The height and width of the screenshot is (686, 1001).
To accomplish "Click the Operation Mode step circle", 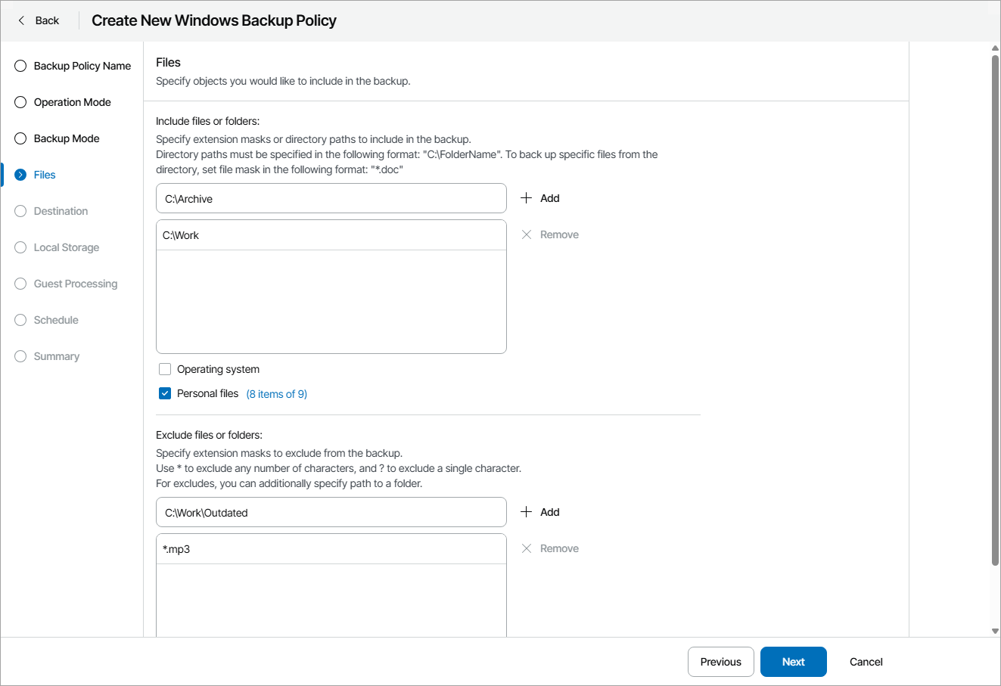I will [x=20, y=102].
